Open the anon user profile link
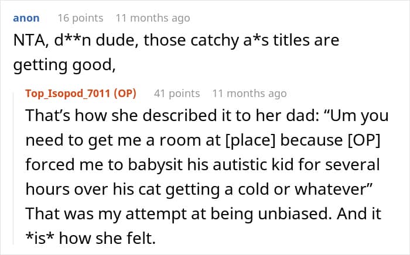Image resolution: width=410 pixels, height=255 pixels. click(x=26, y=18)
